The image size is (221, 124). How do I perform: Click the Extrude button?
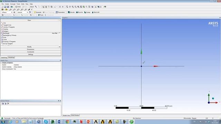click(x=71, y=12)
